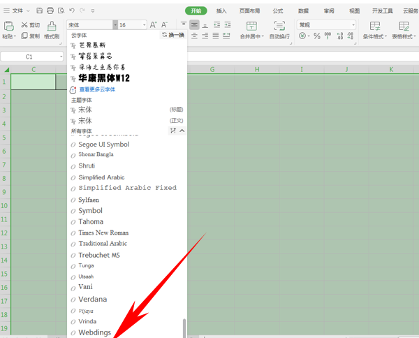The width and height of the screenshot is (419, 338).
Task: Open the 合并居中 dropdown arrow
Action: tap(263, 36)
